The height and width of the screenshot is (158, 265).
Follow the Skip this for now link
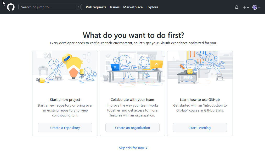tap(133, 148)
